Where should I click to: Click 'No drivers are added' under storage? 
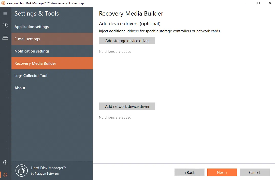pyautogui.click(x=115, y=52)
